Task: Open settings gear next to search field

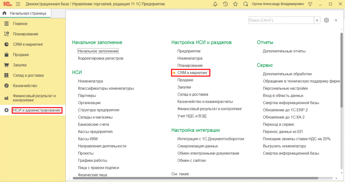Action: coord(326,20)
